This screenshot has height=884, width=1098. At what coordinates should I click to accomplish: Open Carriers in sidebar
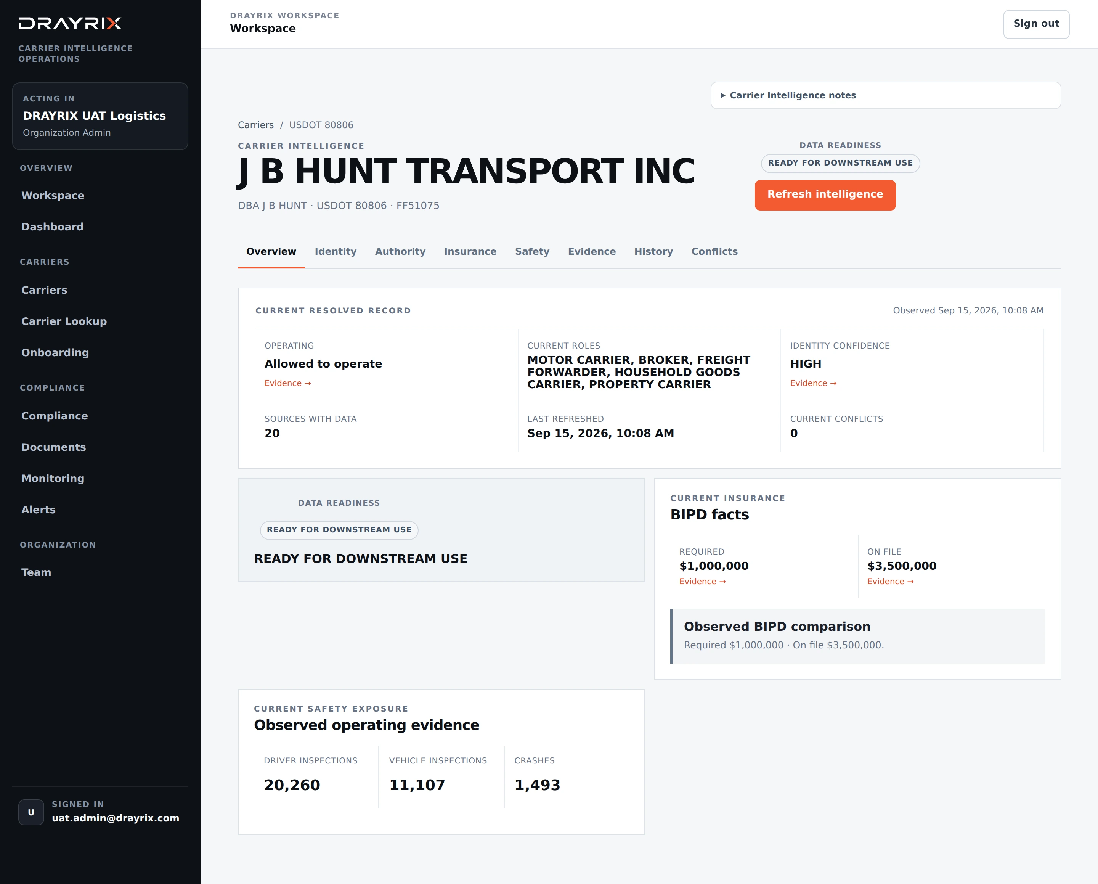(x=44, y=290)
